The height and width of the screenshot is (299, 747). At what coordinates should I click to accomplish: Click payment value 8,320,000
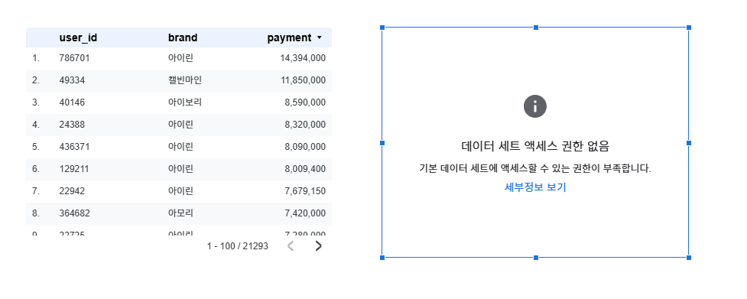[305, 125]
